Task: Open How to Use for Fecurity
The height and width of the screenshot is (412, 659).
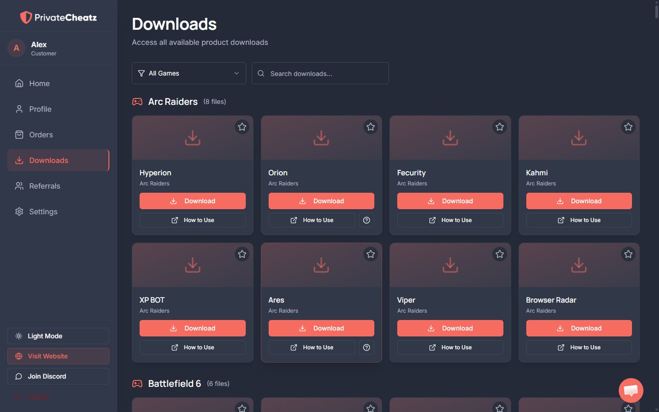Action: (450, 220)
